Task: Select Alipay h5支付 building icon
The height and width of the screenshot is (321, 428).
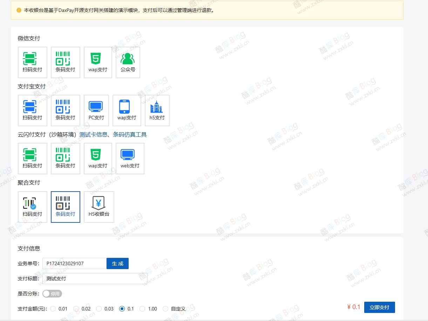Action: [x=157, y=107]
